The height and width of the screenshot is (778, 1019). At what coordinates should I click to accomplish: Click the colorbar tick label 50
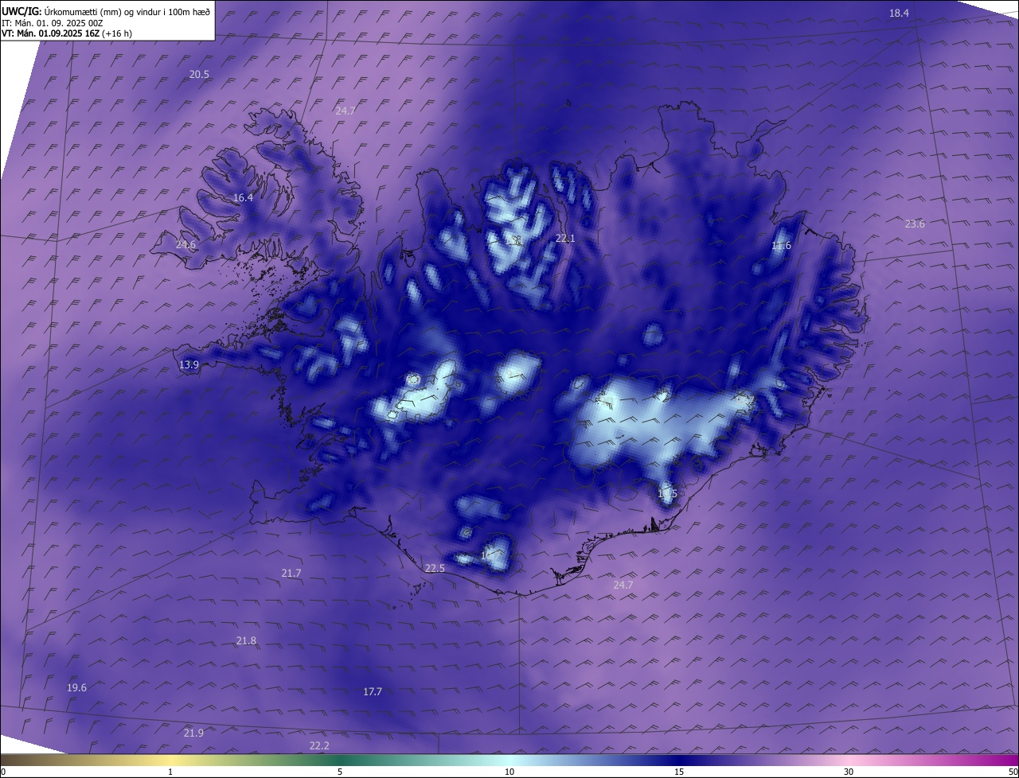click(1013, 772)
